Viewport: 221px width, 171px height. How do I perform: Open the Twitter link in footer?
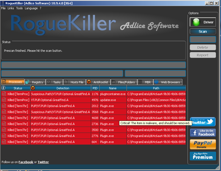point(43,162)
